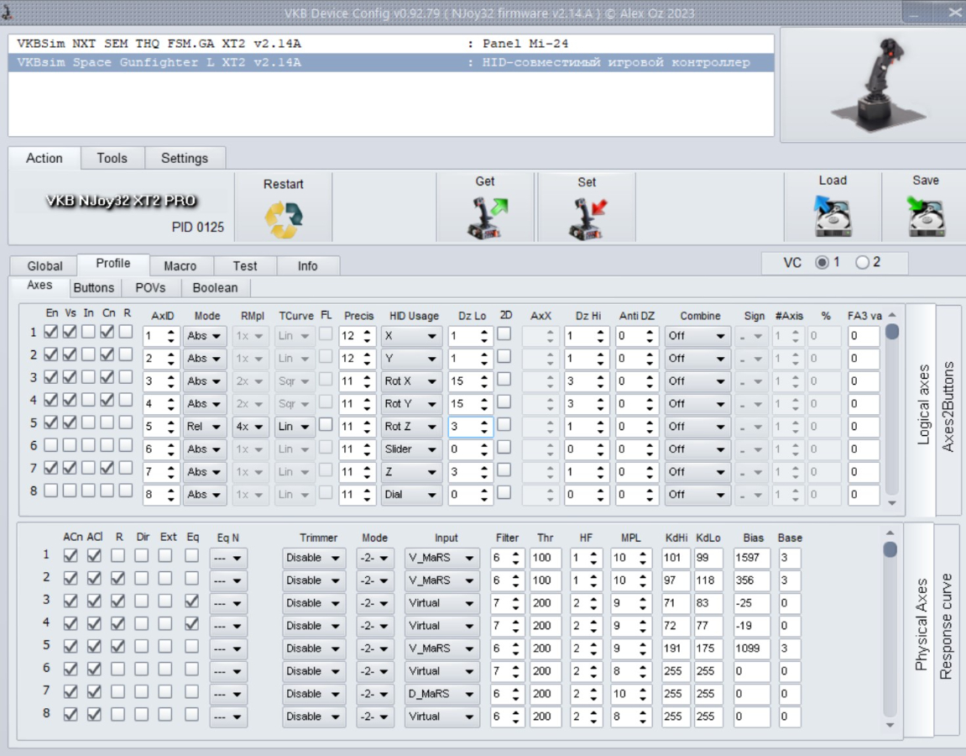Click logical axes table scrollbar thumb
The image size is (966, 756).
[x=891, y=333]
